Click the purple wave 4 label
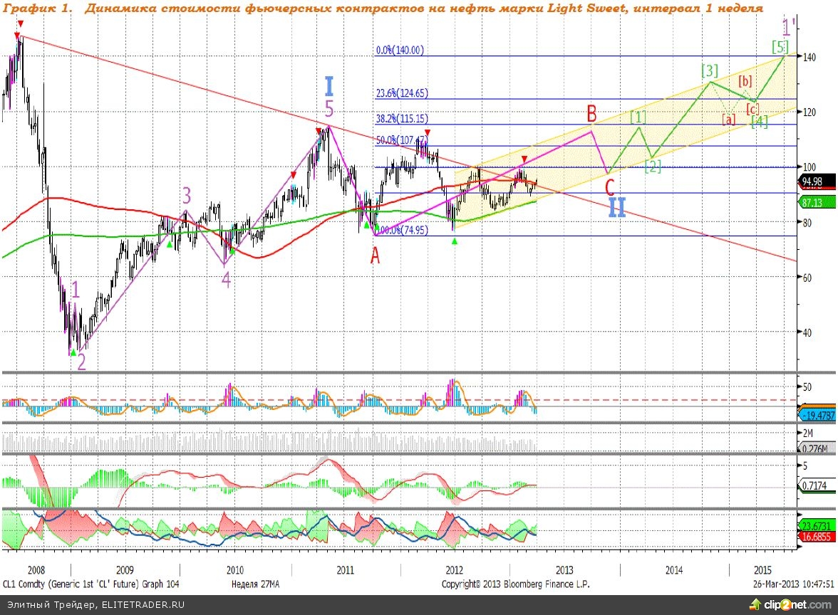Image resolution: width=838 pixels, height=615 pixels. (x=226, y=280)
